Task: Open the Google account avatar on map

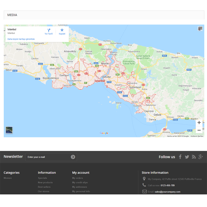Action: click(x=200, y=29)
